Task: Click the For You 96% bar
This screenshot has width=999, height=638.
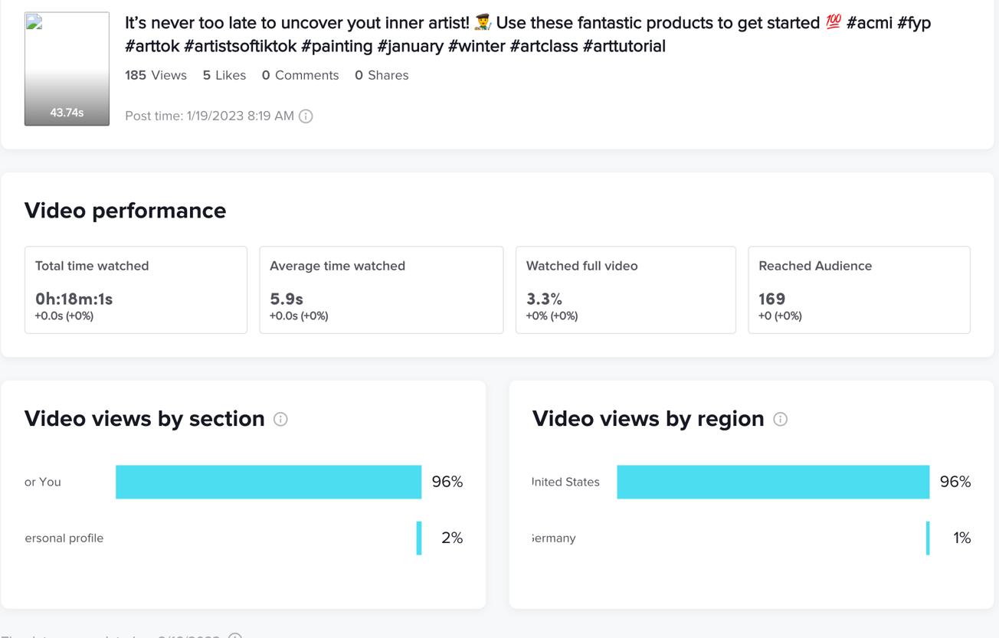Action: click(268, 482)
